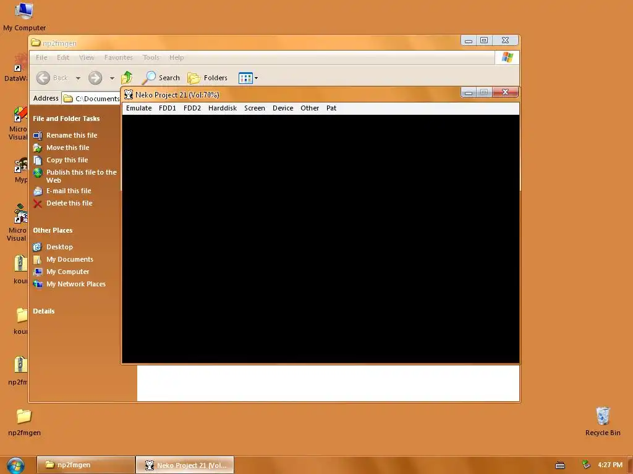Click the address bar path field

(x=91, y=98)
